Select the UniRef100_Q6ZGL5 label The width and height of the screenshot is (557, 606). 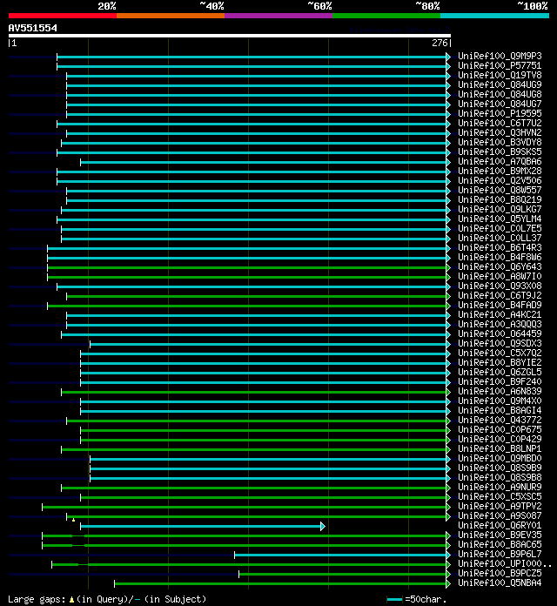500,372
